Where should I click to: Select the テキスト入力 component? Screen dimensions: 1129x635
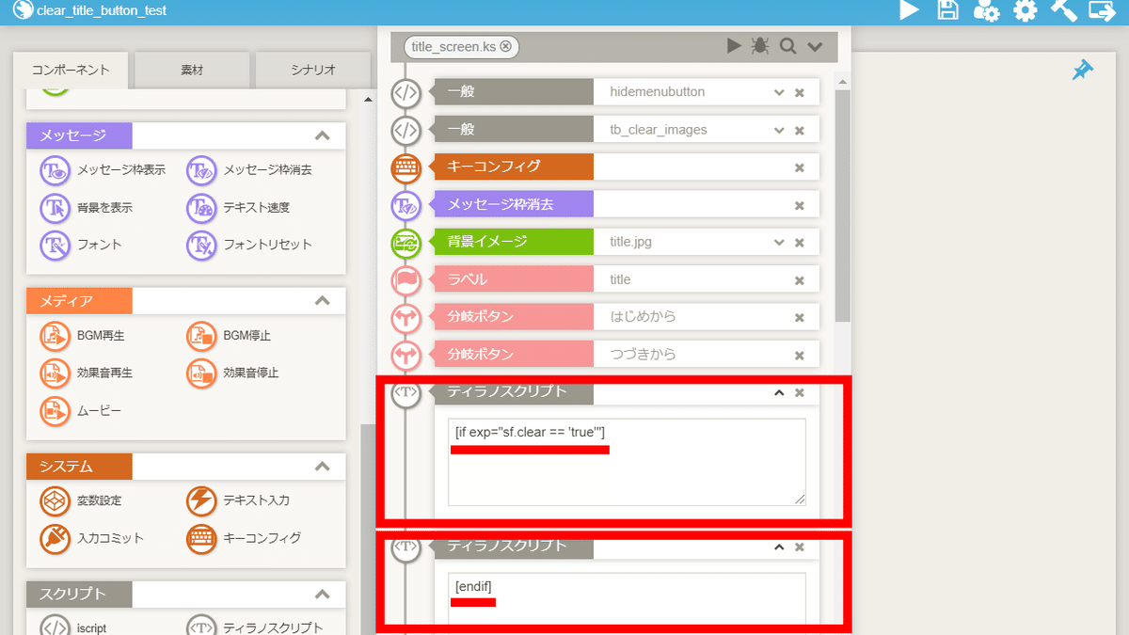[239, 500]
